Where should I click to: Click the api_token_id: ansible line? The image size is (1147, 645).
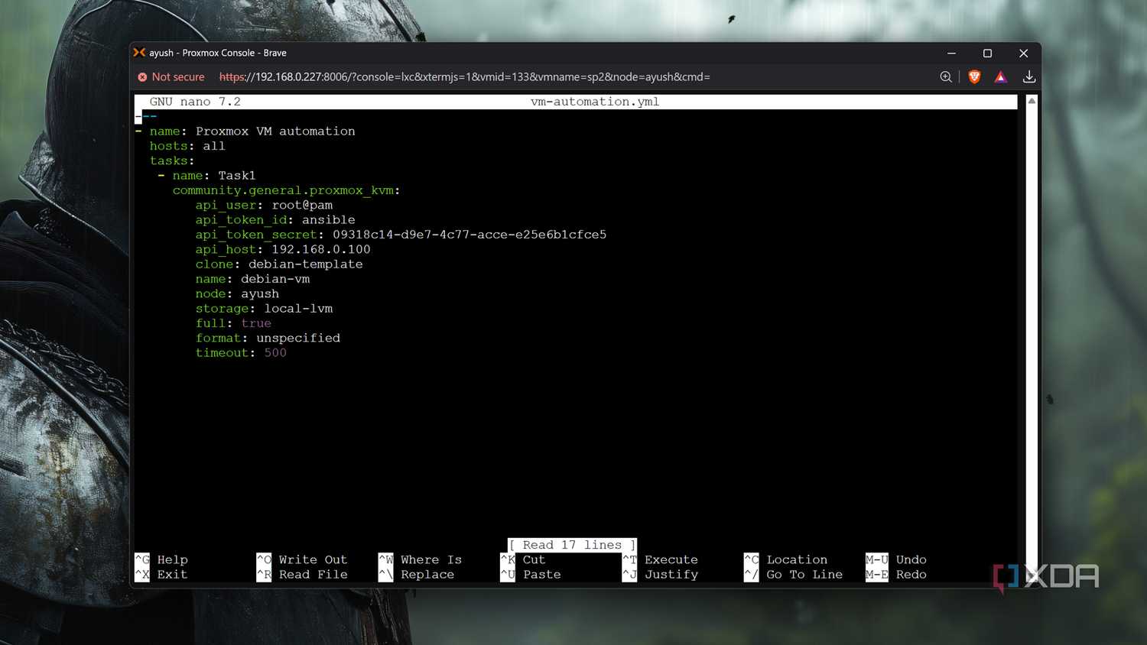pyautogui.click(x=275, y=220)
